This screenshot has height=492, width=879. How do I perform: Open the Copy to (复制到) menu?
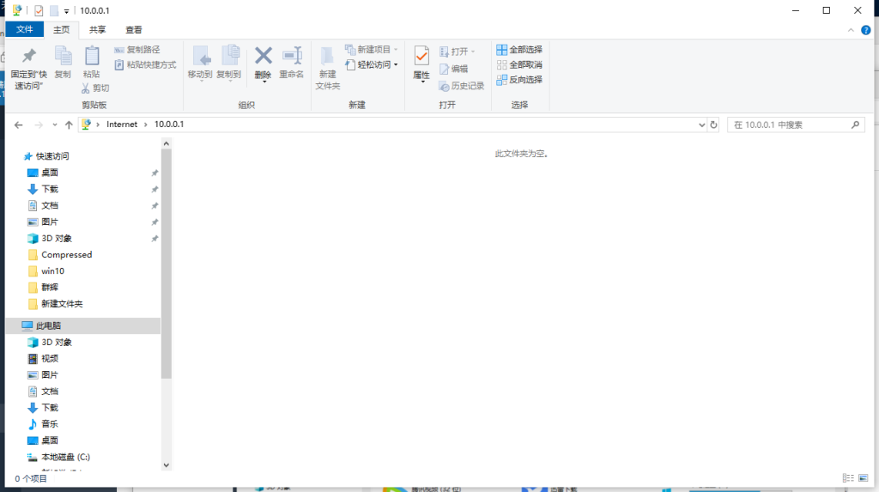click(228, 64)
